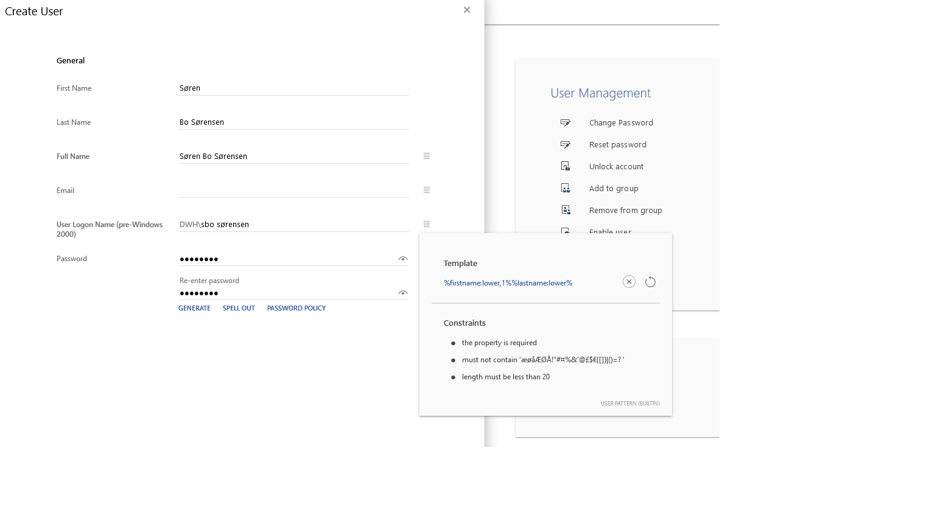Focus the First Name field with Søren

[293, 88]
